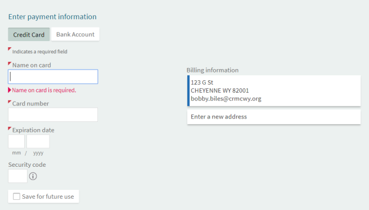Screen dimensions: 369x210
Task: Click the Security code label text
Action: [27, 165]
